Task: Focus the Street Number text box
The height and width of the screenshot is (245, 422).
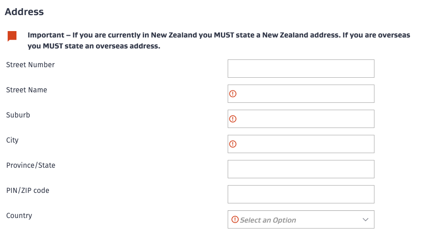Action: [301, 69]
